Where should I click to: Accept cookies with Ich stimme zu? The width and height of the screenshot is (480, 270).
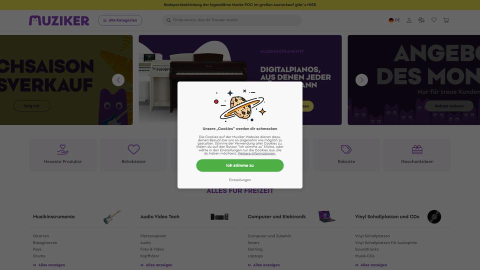[x=239, y=165]
